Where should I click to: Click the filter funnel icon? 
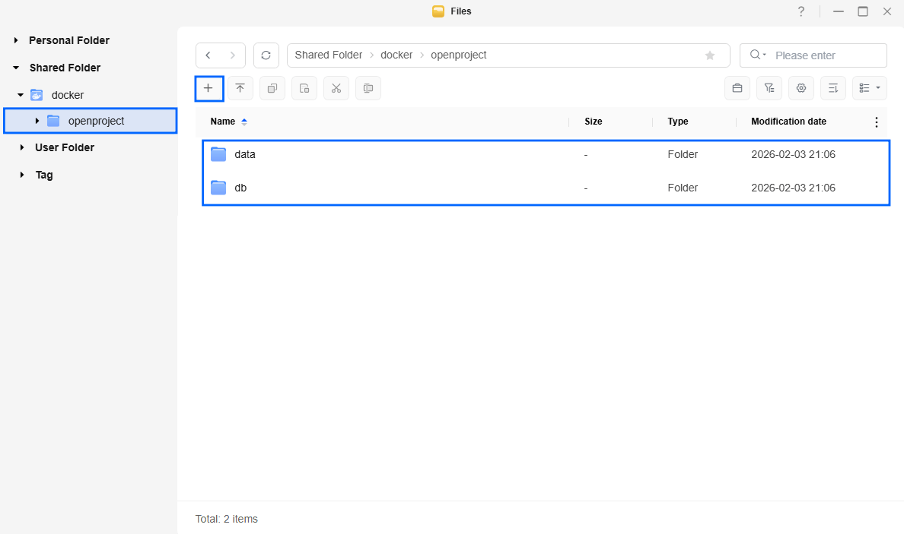(x=769, y=88)
